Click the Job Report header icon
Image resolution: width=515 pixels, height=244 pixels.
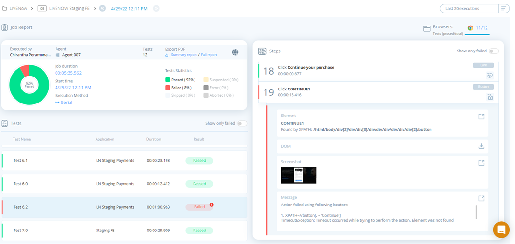[x=5, y=27]
